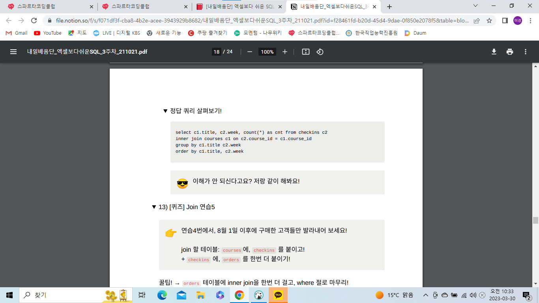Open the tab search dropdown
The image size is (539, 303).
click(475, 6)
